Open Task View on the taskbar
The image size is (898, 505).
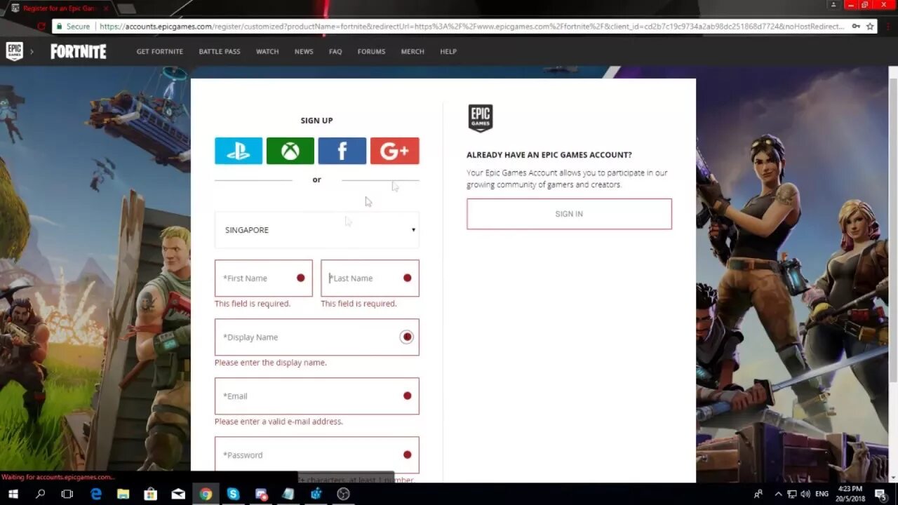[67, 494]
